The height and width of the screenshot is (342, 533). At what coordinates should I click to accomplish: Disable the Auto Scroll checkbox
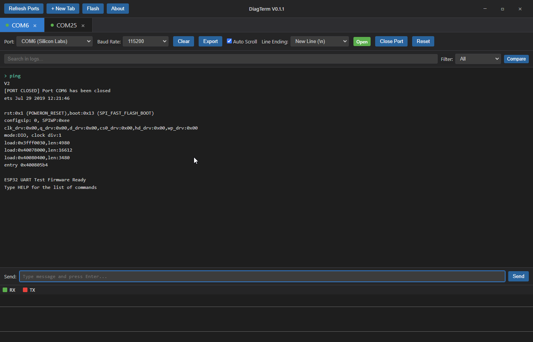coord(229,41)
